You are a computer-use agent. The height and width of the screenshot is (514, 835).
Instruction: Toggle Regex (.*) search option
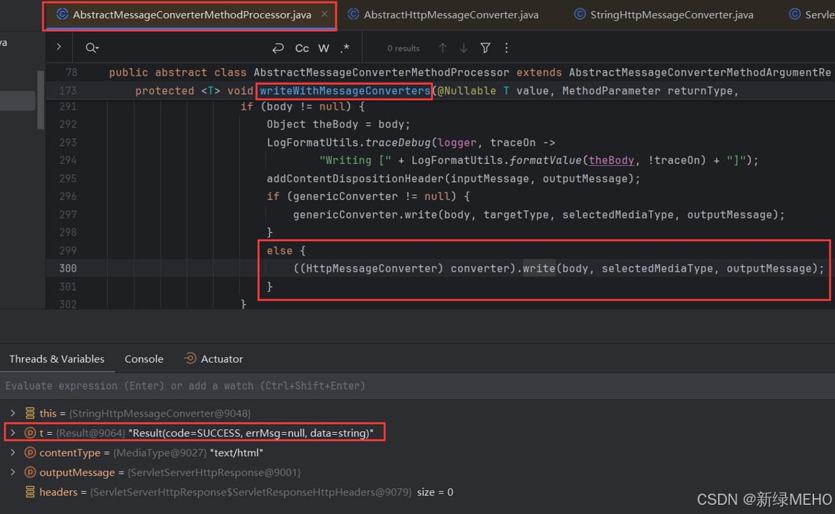click(x=345, y=48)
